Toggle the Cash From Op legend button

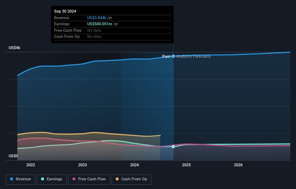pyautogui.click(x=131, y=179)
